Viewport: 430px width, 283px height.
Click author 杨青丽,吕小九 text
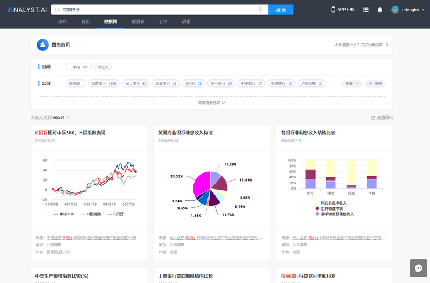tap(58, 252)
